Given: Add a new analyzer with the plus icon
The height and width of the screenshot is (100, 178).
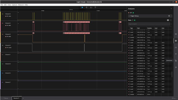Looking at the screenshot, I should click(171, 9).
